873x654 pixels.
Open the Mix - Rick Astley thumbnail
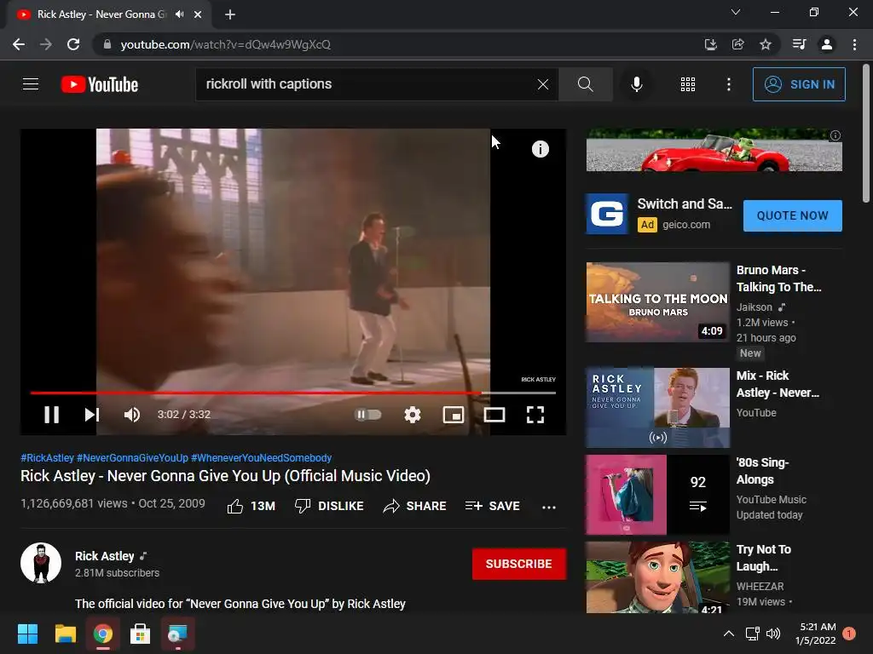coord(657,408)
